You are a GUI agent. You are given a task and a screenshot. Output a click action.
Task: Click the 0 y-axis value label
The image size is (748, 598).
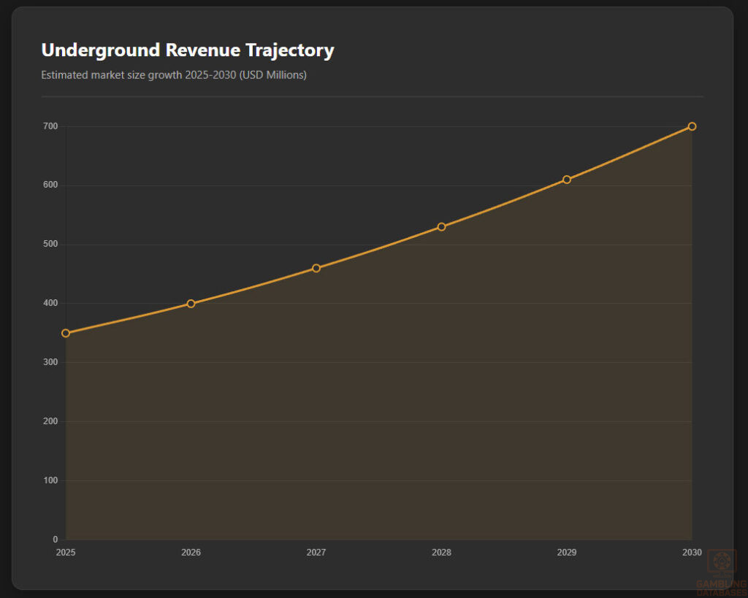(55, 539)
